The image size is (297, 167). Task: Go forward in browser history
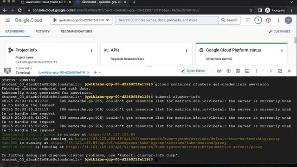[12, 10]
